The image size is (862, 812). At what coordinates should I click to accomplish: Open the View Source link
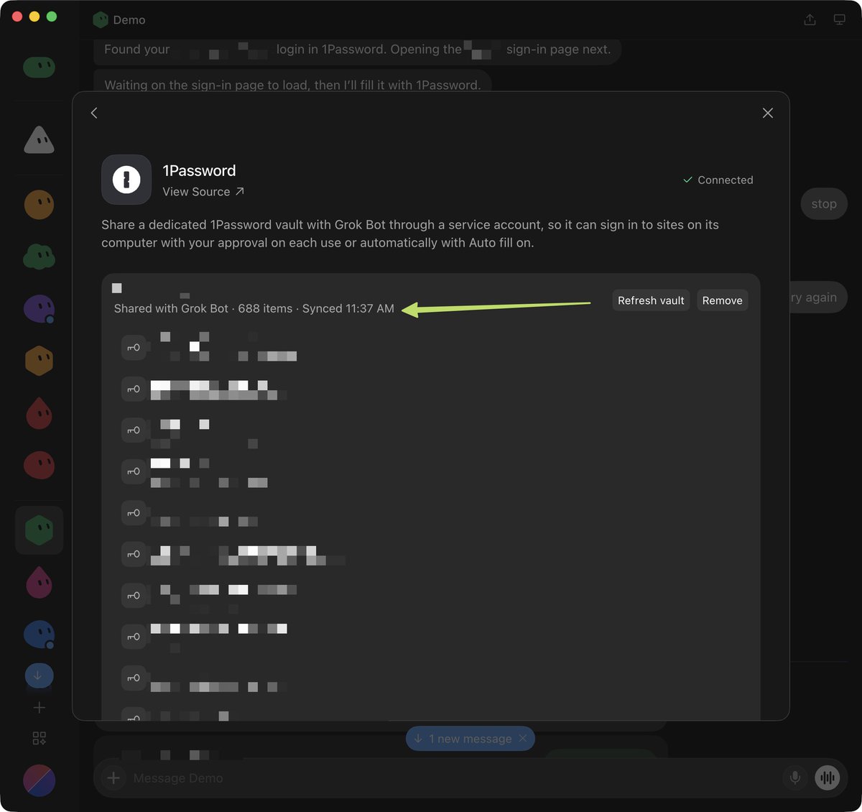[203, 192]
